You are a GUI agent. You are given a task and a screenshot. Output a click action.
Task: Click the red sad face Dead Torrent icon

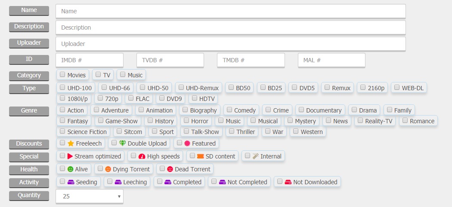point(170,169)
